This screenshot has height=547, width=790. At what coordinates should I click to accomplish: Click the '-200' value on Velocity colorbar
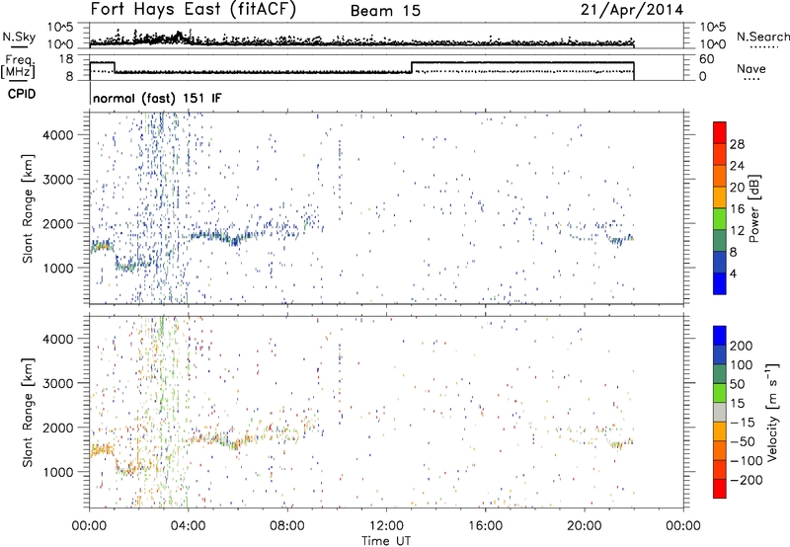tap(746, 480)
